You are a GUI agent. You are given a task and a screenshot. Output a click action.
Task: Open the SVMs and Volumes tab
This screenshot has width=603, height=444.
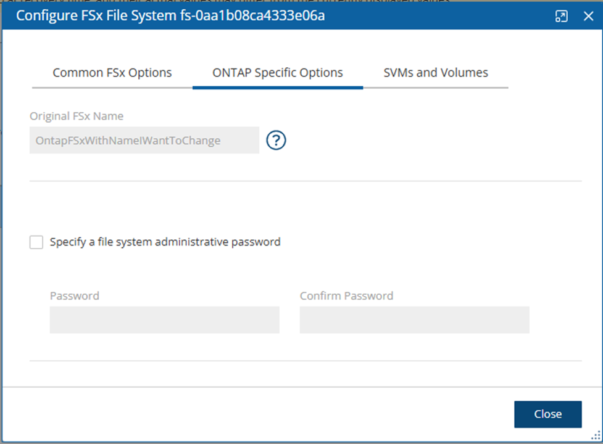point(436,73)
